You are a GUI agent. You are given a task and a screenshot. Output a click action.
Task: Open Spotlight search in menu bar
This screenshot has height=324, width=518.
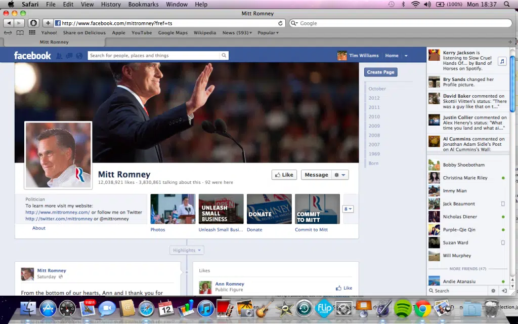click(506, 4)
